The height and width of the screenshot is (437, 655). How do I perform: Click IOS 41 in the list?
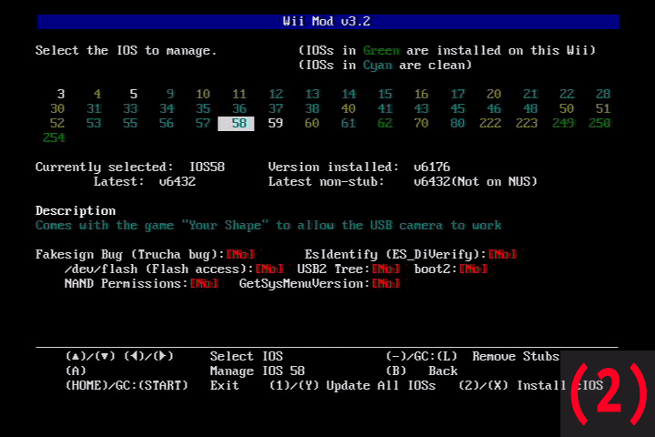tap(385, 108)
